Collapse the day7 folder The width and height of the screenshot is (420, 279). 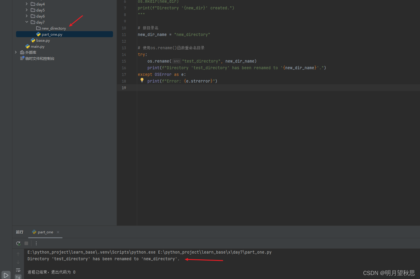pyautogui.click(x=27, y=22)
